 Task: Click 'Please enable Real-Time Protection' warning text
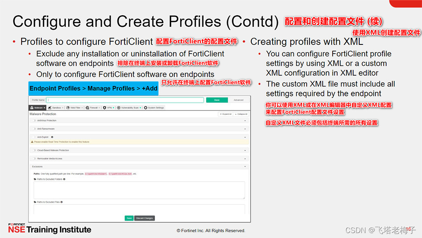pyautogui.click(x=62, y=142)
